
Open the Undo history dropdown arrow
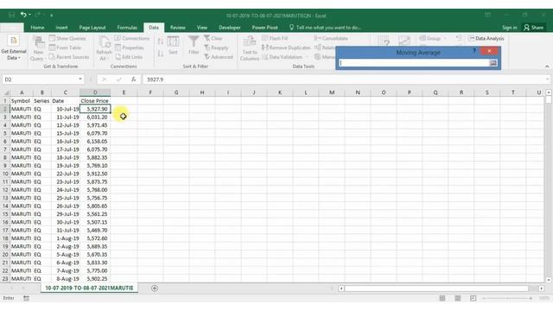coord(29,15)
